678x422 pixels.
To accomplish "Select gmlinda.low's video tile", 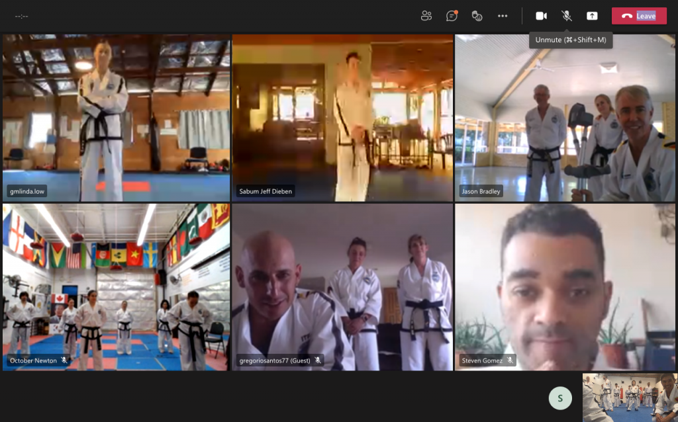I will click(x=117, y=118).
